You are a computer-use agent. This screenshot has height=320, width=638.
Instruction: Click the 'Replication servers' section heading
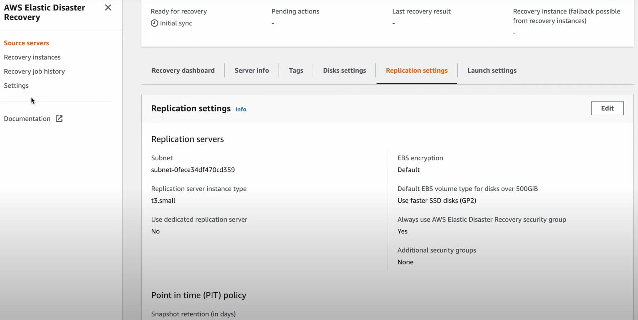(188, 139)
